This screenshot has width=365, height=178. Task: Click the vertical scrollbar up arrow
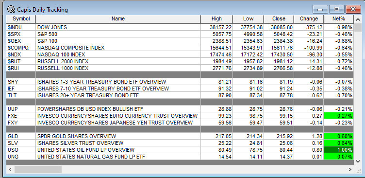point(358,20)
